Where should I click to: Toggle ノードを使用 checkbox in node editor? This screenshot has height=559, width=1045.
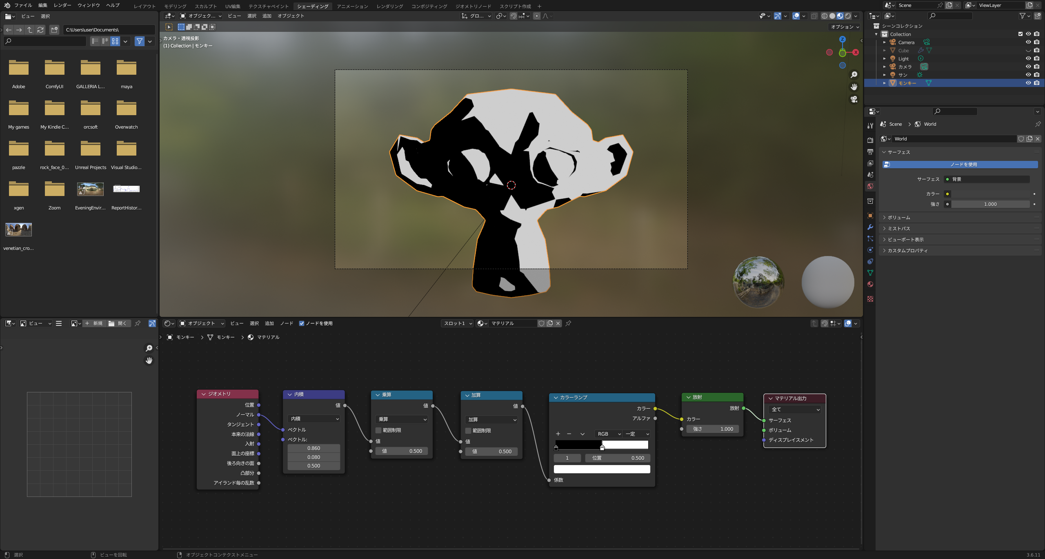[302, 323]
